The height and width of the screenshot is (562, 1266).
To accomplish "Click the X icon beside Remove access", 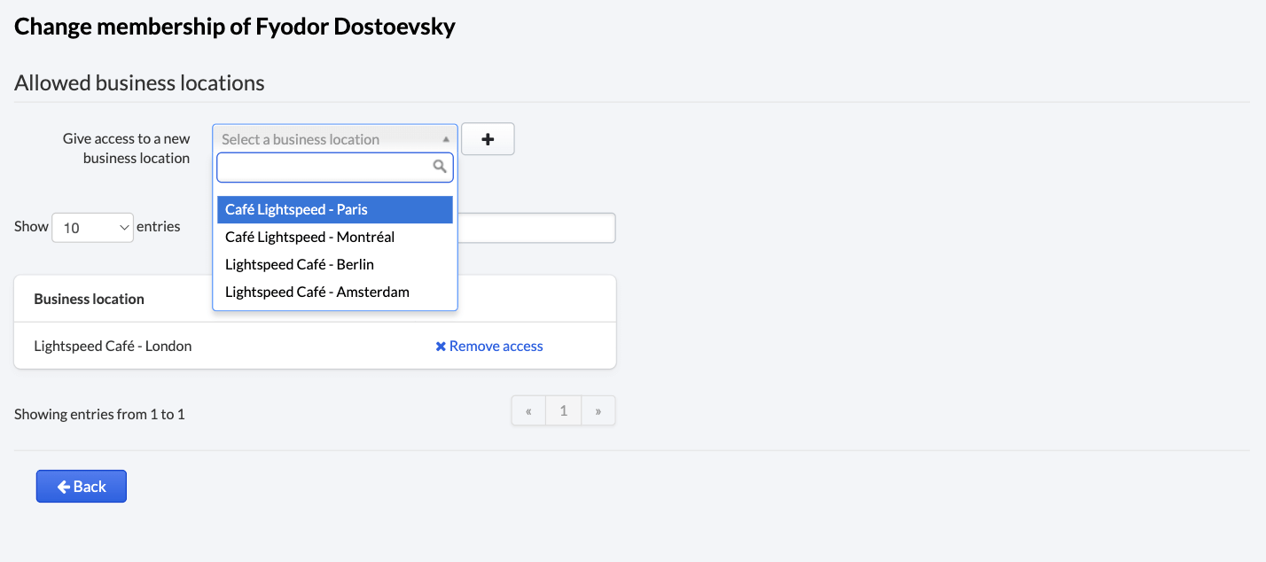I will 441,347.
